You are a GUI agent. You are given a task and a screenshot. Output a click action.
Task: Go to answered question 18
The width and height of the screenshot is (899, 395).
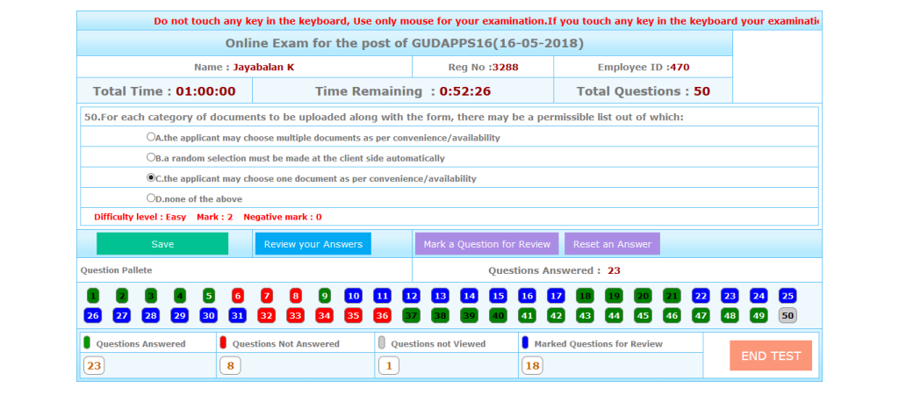585,296
